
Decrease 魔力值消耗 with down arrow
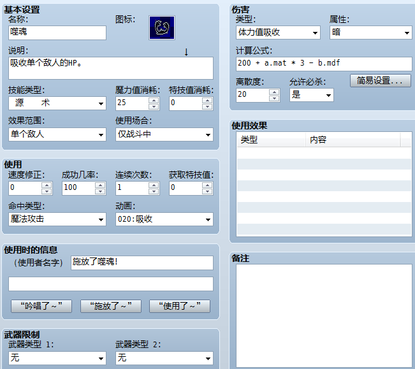154,106
